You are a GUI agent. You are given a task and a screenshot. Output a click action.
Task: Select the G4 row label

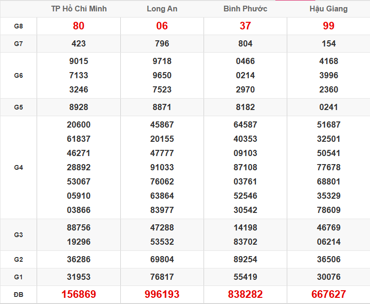(x=19, y=167)
